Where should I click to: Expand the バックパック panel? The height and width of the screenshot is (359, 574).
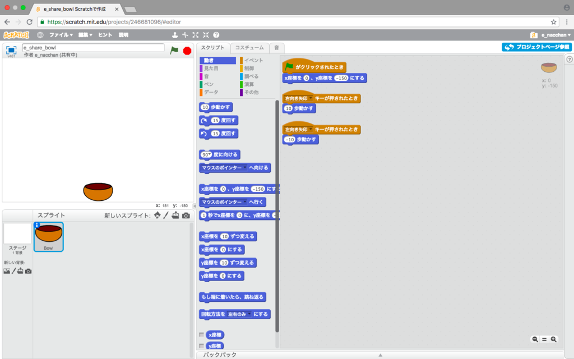[380, 355]
